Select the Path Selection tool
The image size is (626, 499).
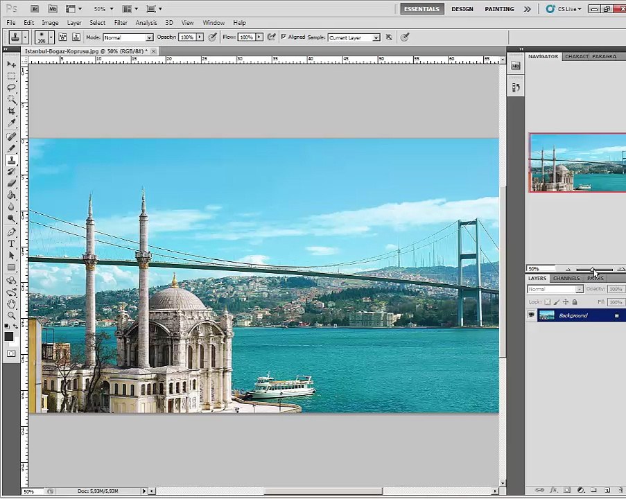click(11, 256)
